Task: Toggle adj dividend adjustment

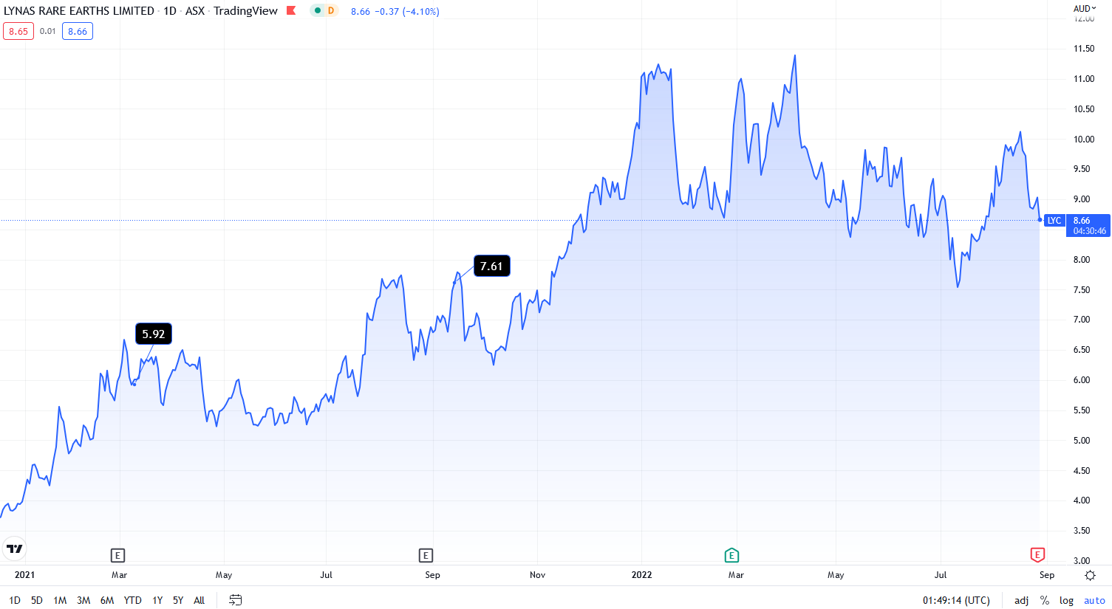Action: (x=1021, y=600)
